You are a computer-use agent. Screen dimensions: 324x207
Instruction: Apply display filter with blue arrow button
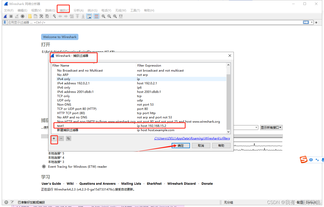pos(306,22)
